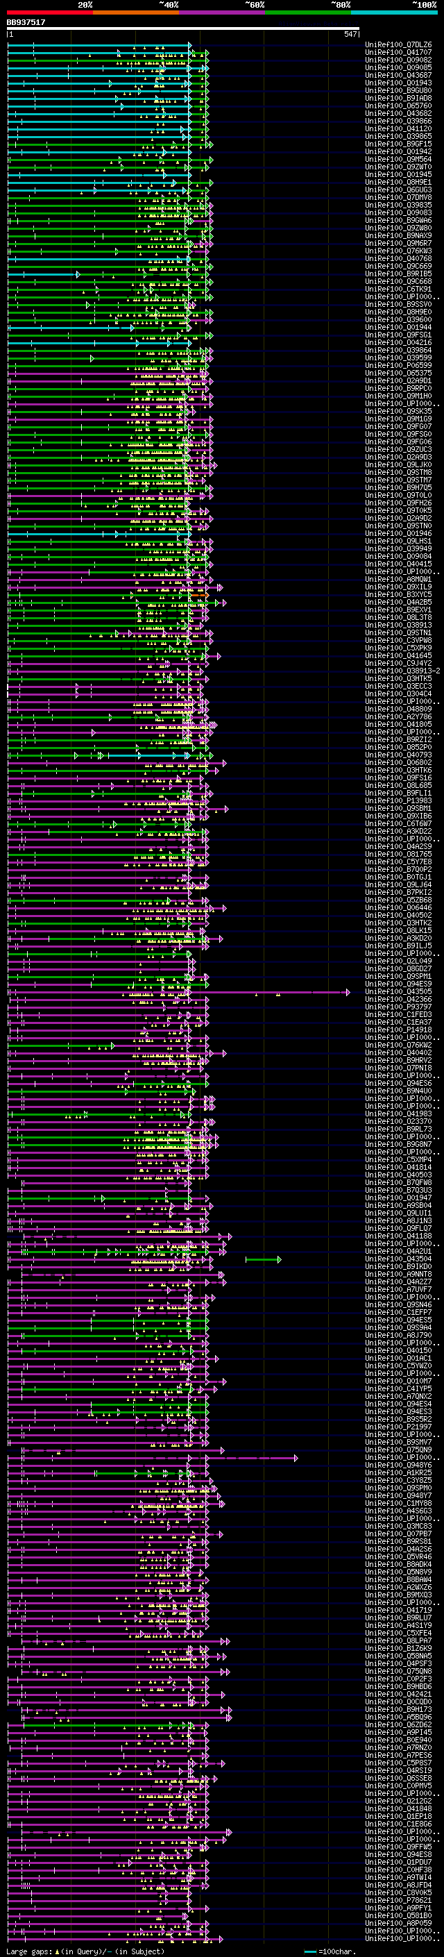Click the query name BB937517
The width and height of the screenshot is (444, 1957).
[26, 23]
